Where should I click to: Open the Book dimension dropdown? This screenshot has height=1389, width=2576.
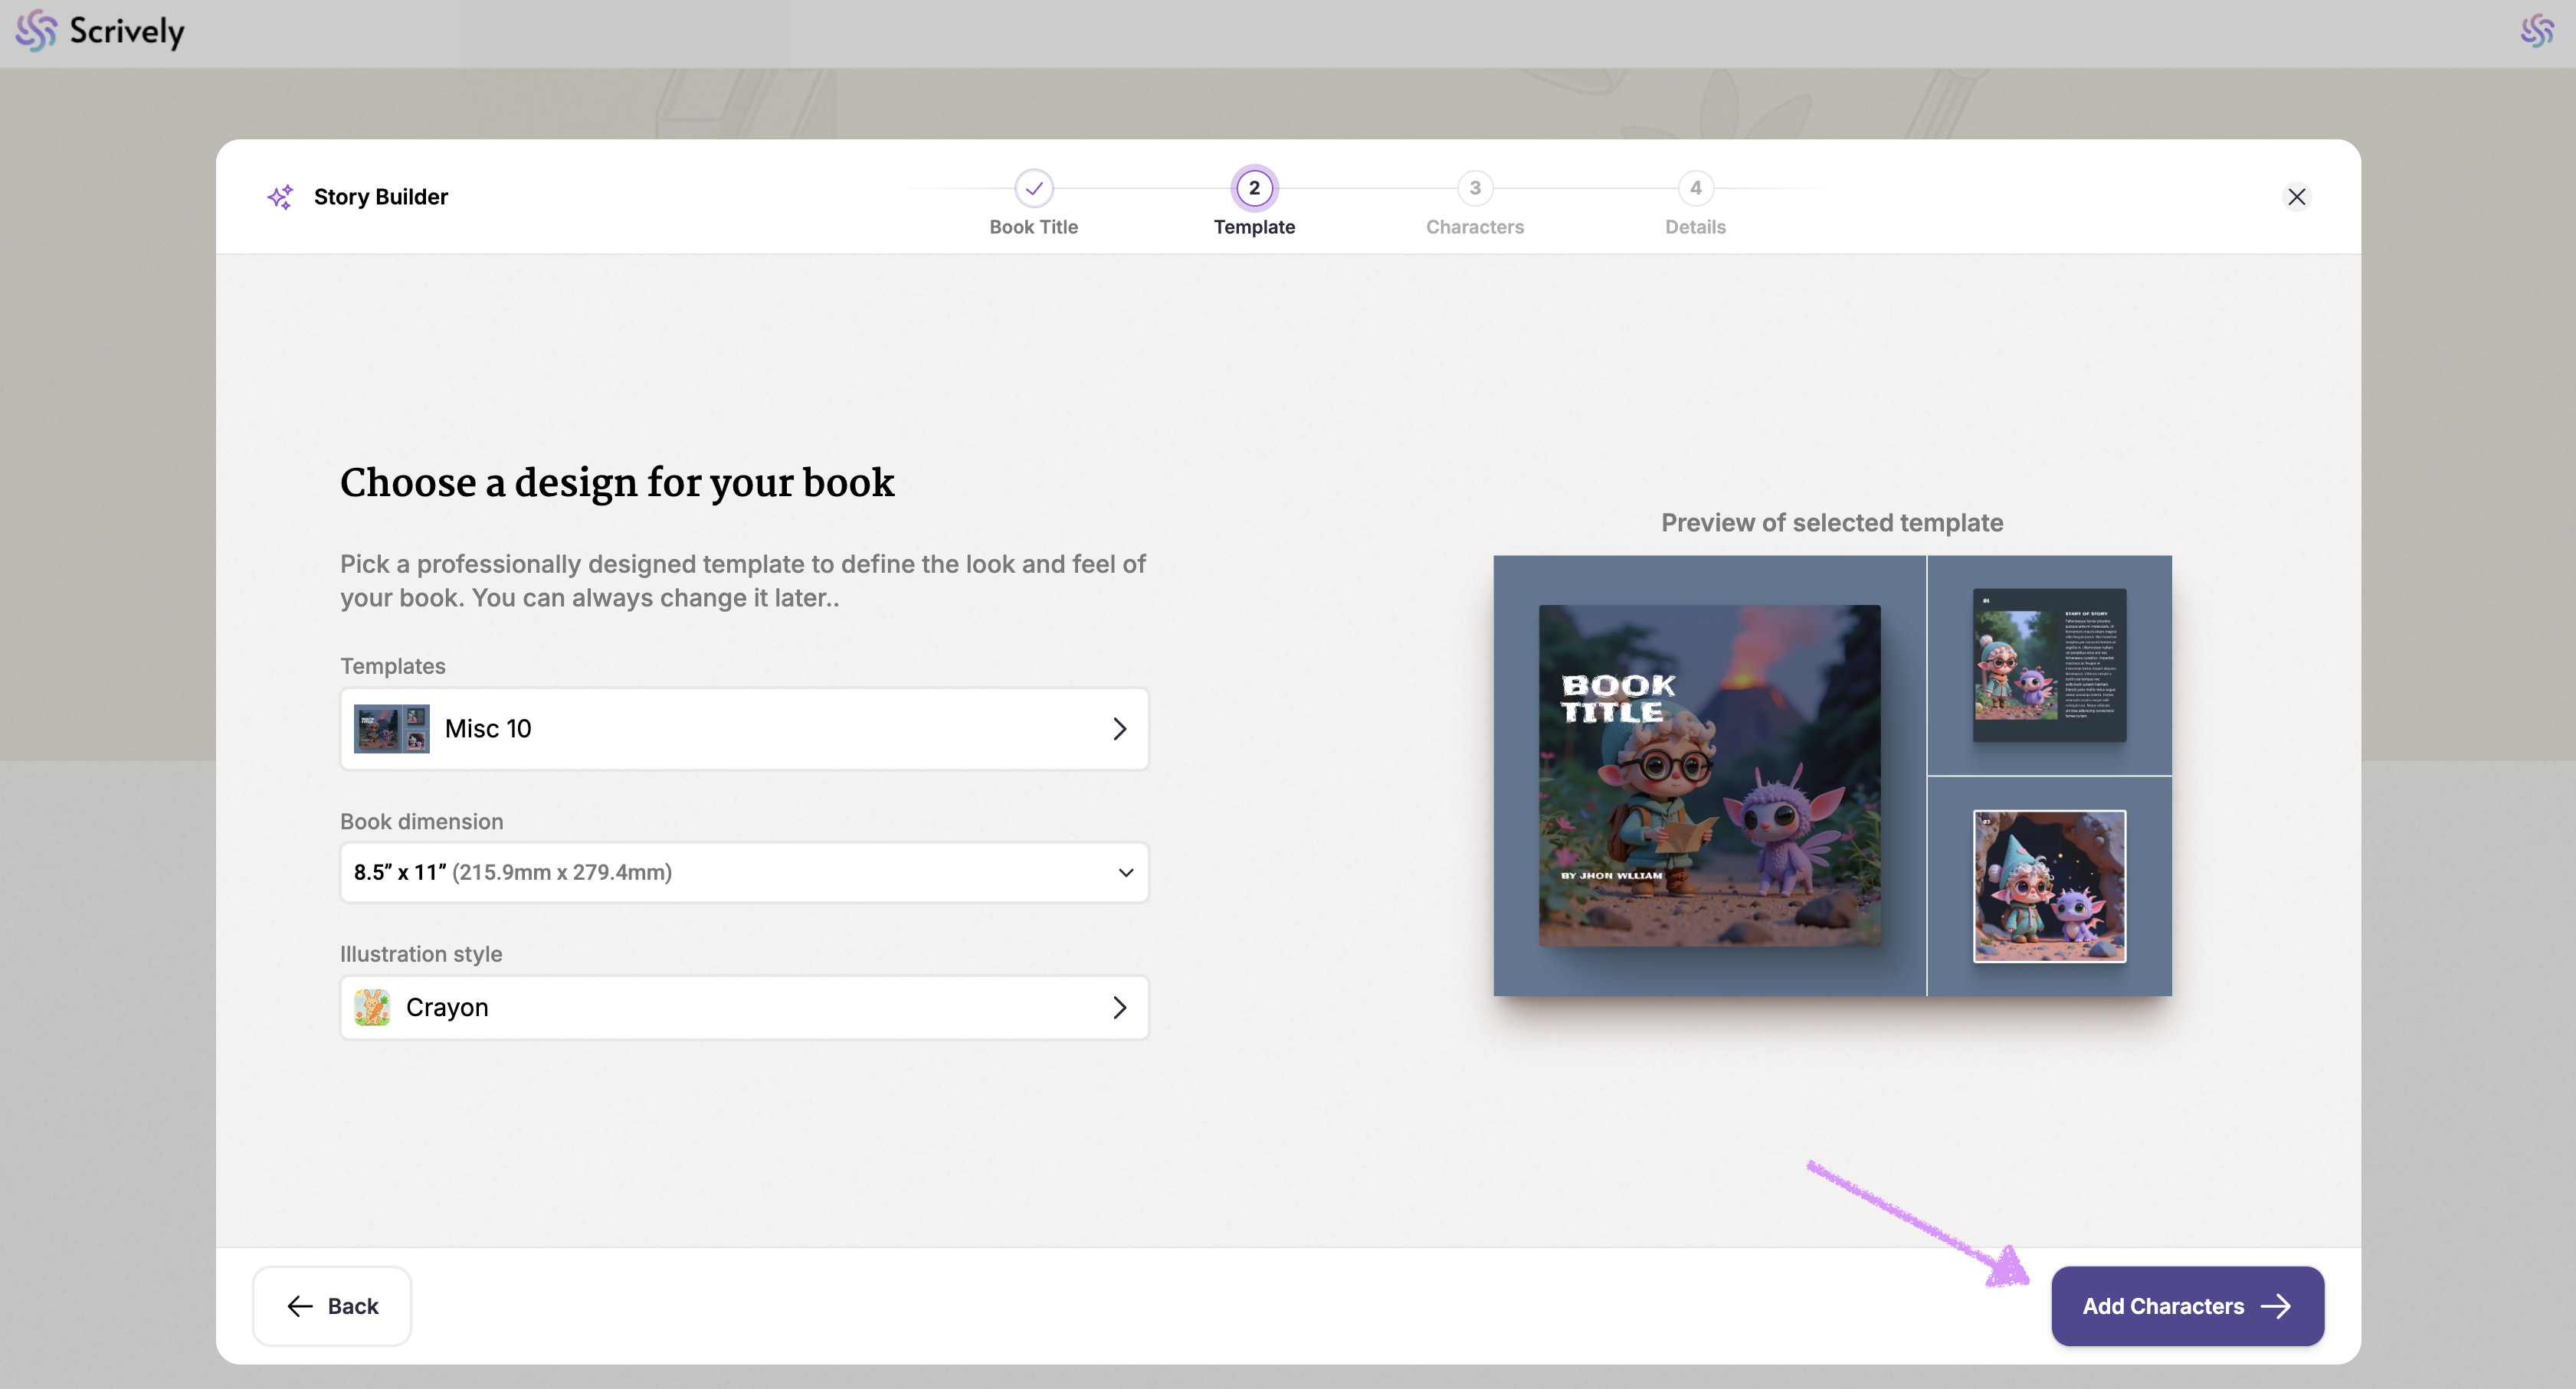click(744, 872)
